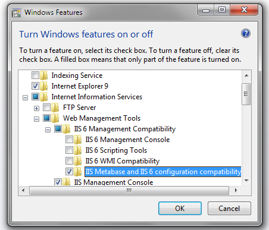Click the IIS 6 WMI Compatibility folder icon
269x230 pixels.
[77, 161]
